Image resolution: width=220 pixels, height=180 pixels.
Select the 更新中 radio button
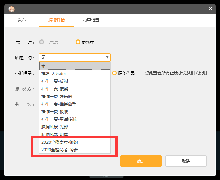point(78,42)
